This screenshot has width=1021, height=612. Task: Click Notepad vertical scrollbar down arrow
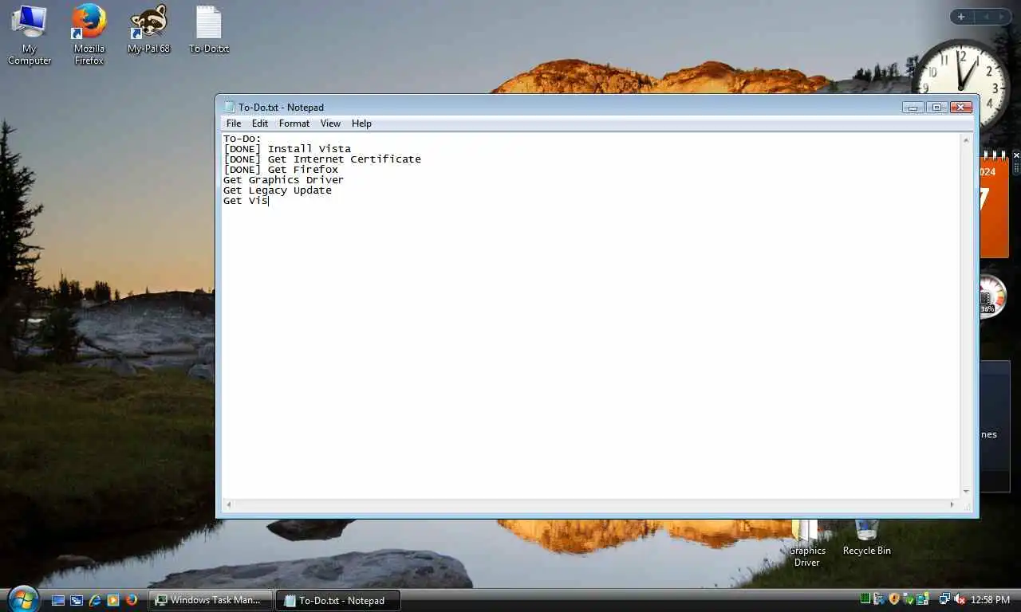(966, 492)
